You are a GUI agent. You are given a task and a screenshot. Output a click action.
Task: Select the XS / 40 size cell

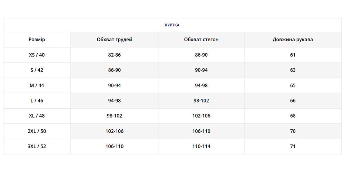(37, 55)
